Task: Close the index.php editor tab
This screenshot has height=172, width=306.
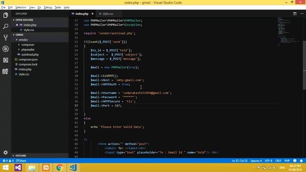Action: 92,14
